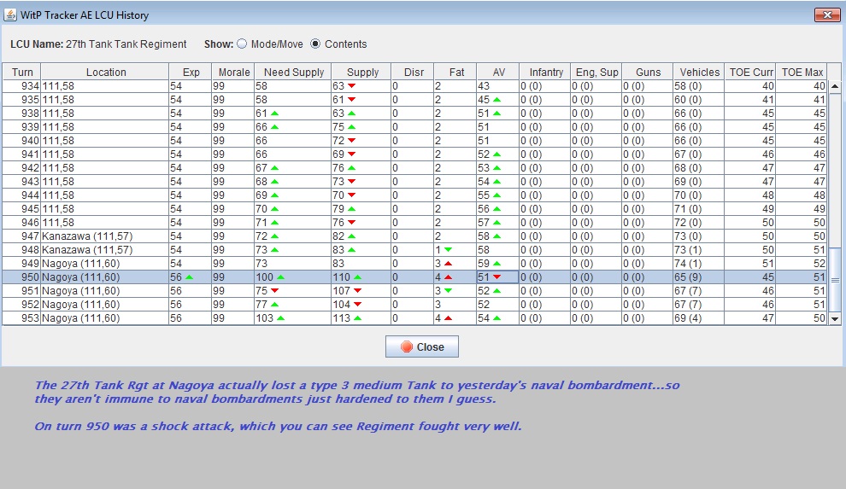Sort by the Location column header
Image resolution: width=846 pixels, height=489 pixels.
point(105,73)
